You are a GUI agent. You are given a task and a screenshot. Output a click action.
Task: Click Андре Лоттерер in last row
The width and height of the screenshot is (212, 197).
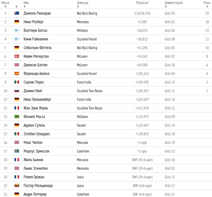coord(35,194)
